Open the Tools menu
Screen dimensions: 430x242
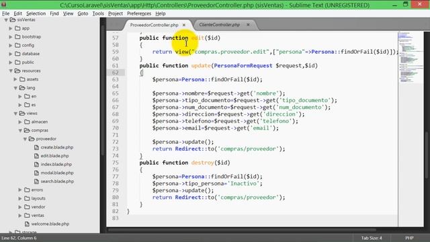[98, 13]
